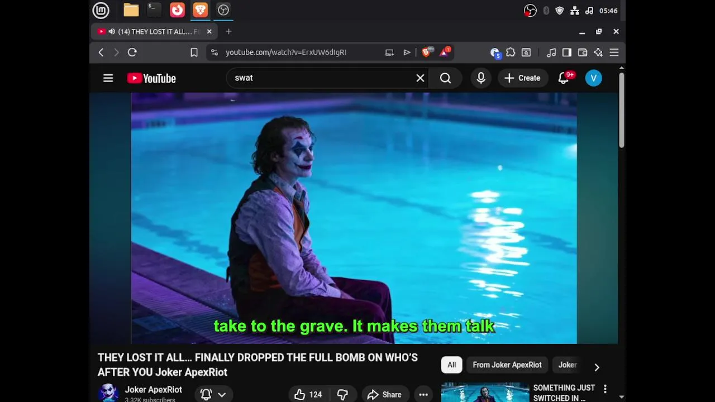Open the Brave Wallet
Screen dimensions: 715x402
(x=583, y=52)
